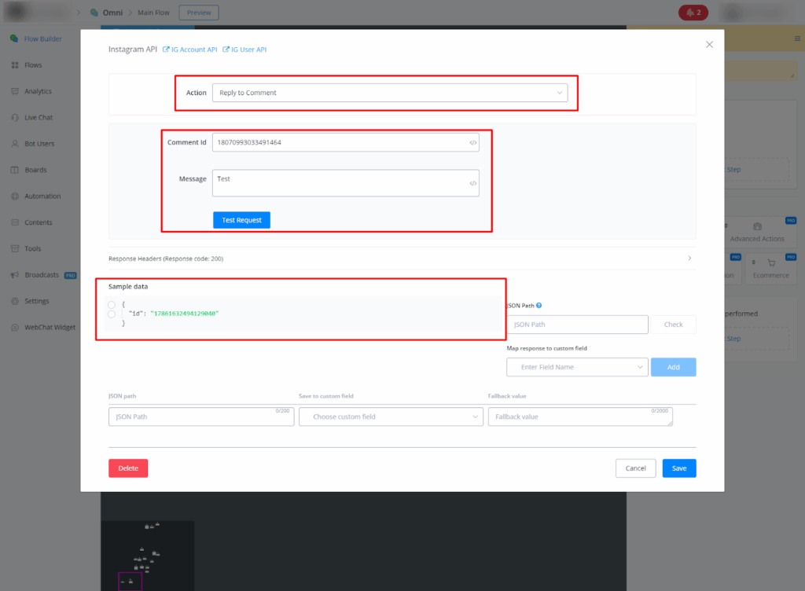Click the JSON Path help icon

(x=539, y=305)
